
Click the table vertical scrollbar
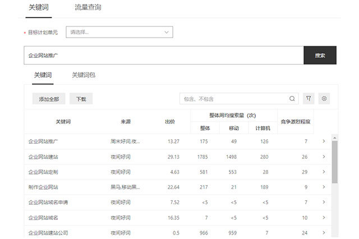tap(334, 163)
